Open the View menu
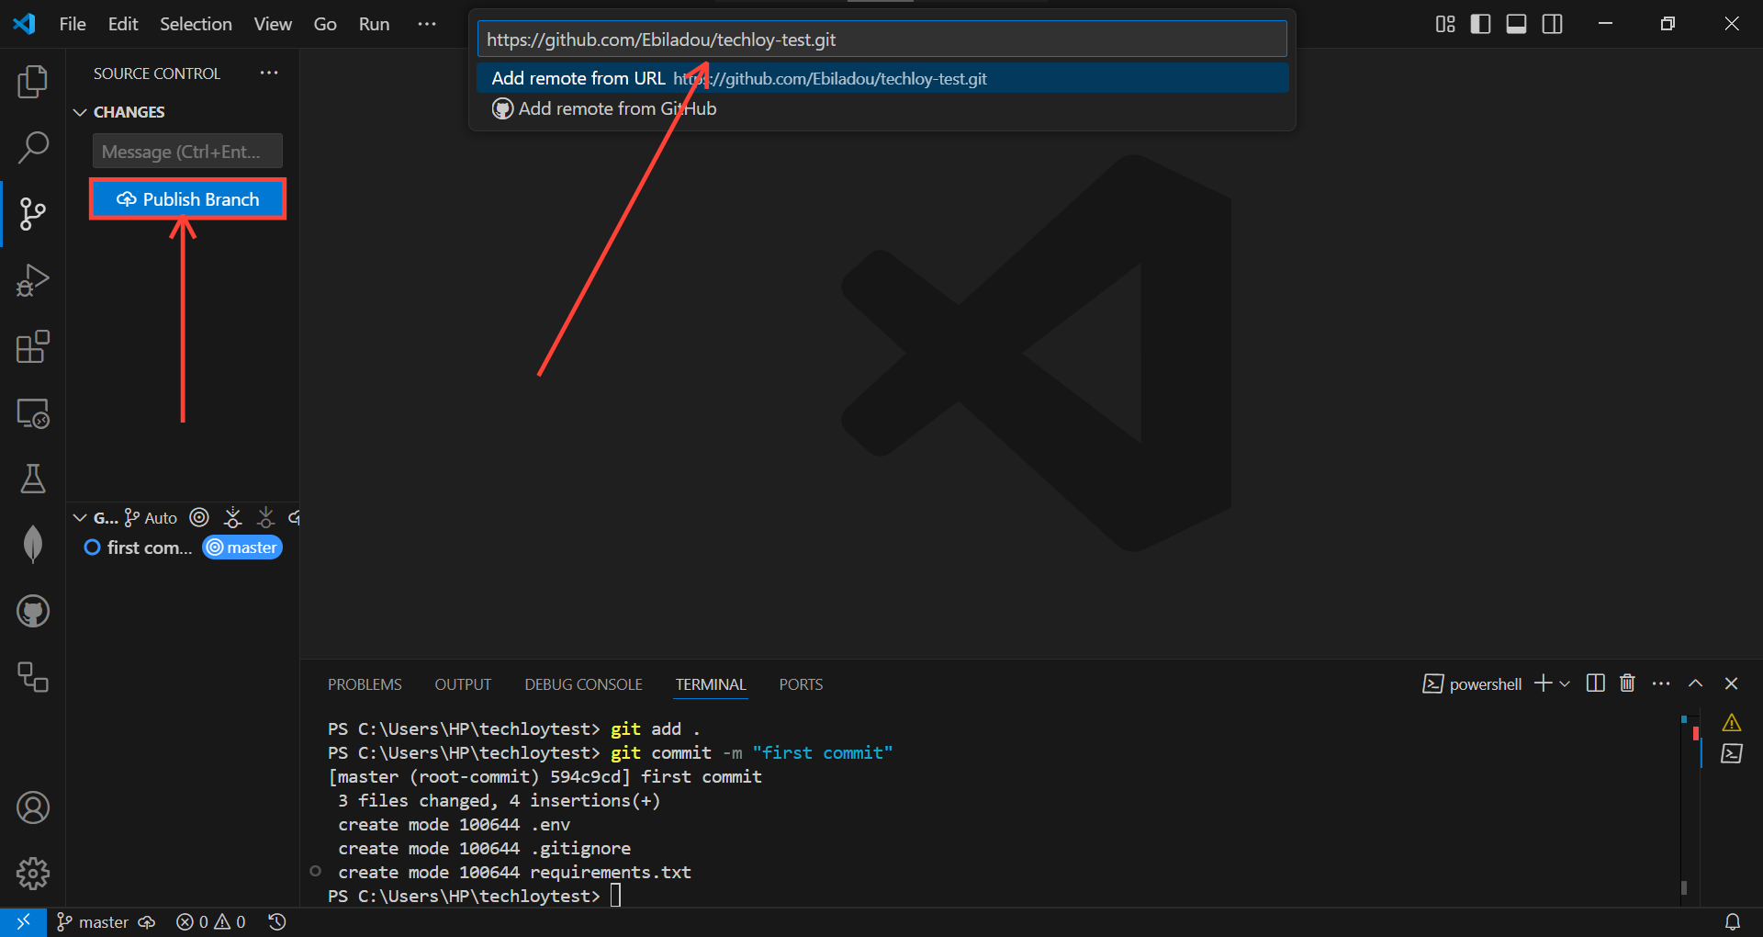Screen dimensions: 1763x937 272,24
